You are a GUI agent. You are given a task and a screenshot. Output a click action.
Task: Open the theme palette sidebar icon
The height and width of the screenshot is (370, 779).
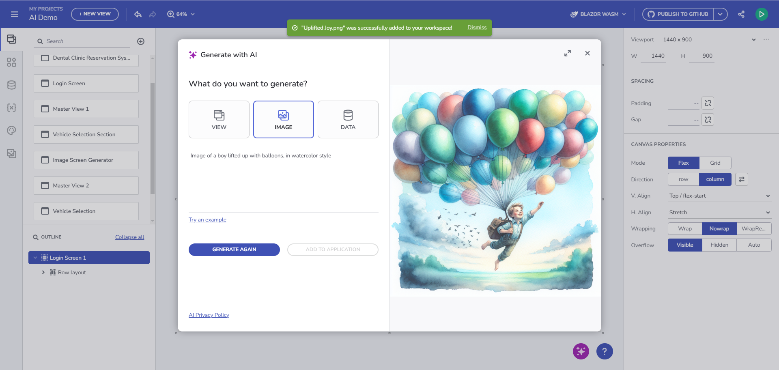point(11,130)
